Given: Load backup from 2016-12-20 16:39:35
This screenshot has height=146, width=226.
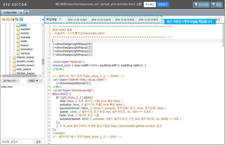Looking at the screenshot, I should click(x=101, y=20).
